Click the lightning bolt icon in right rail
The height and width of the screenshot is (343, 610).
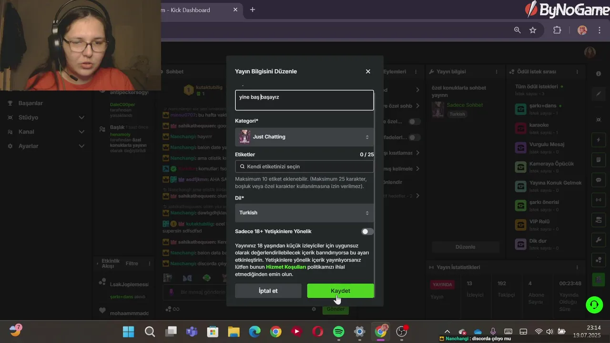point(599,140)
